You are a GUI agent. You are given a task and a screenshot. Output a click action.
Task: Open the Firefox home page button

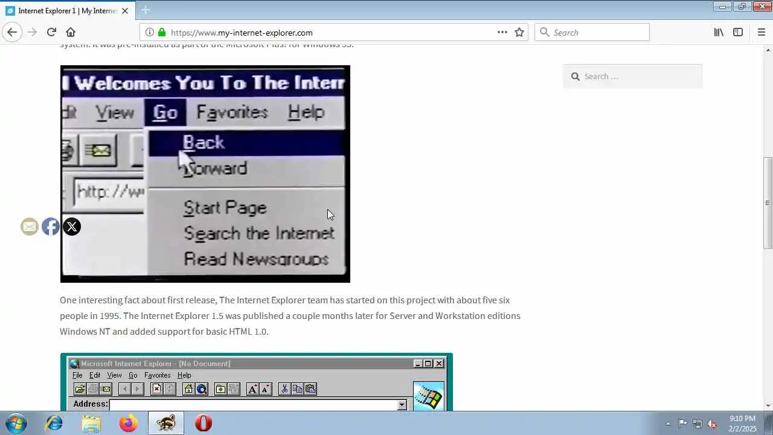(x=71, y=33)
